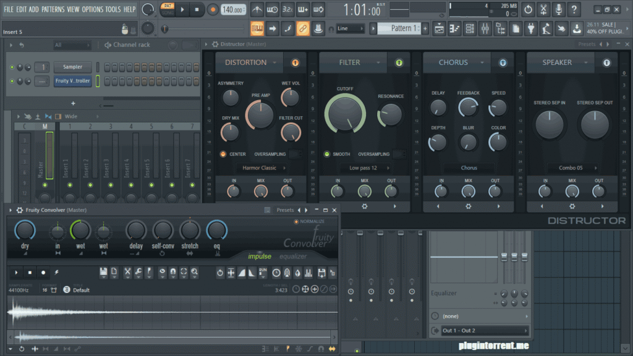Click the plugin picker plug icon
Image resolution: width=633 pixels, height=356 pixels.
(x=531, y=28)
